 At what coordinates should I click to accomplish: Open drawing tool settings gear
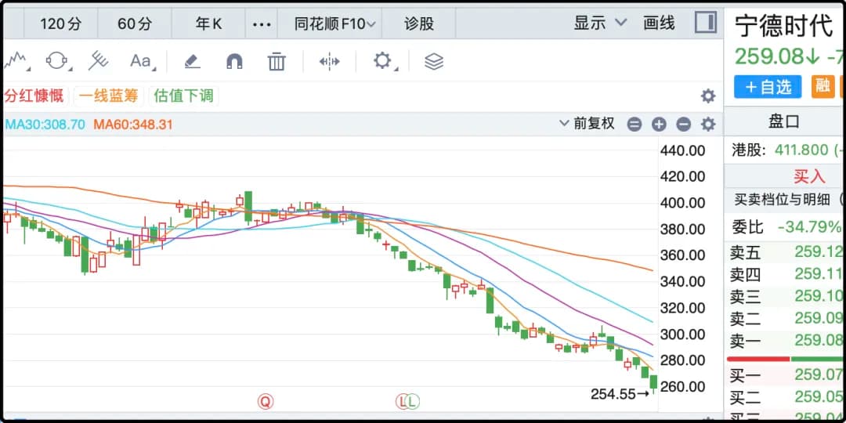point(382,60)
